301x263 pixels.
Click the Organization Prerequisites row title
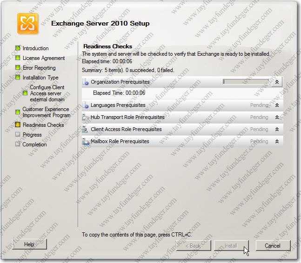pyautogui.click(x=120, y=82)
